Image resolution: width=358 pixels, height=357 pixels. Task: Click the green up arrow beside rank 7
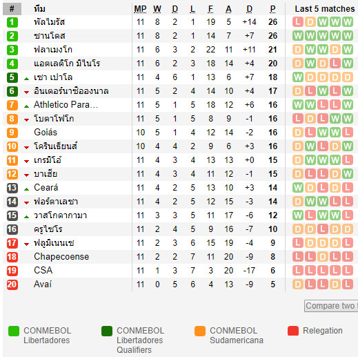pos(27,106)
